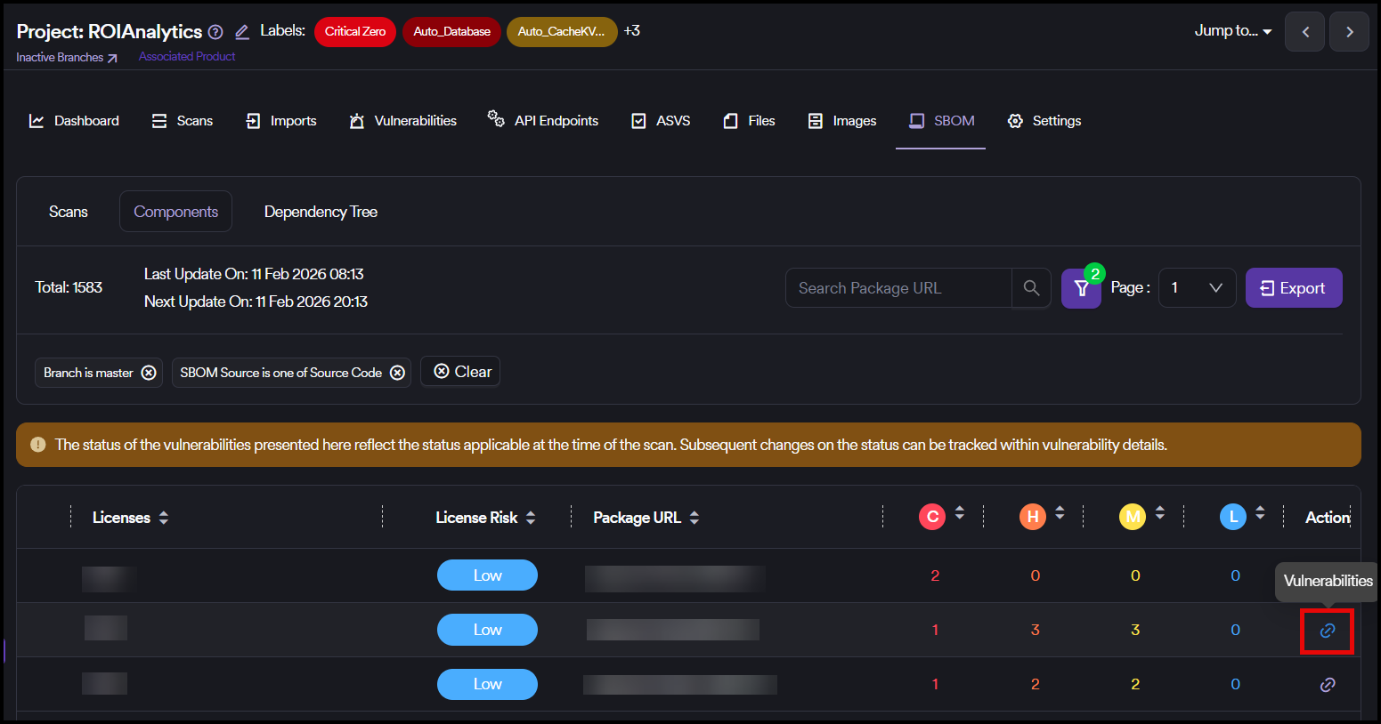Open the filter funnel button

[x=1081, y=288]
